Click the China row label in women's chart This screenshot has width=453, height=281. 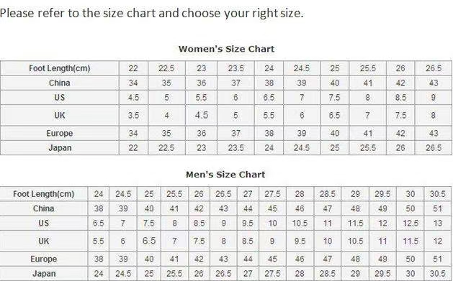point(60,83)
